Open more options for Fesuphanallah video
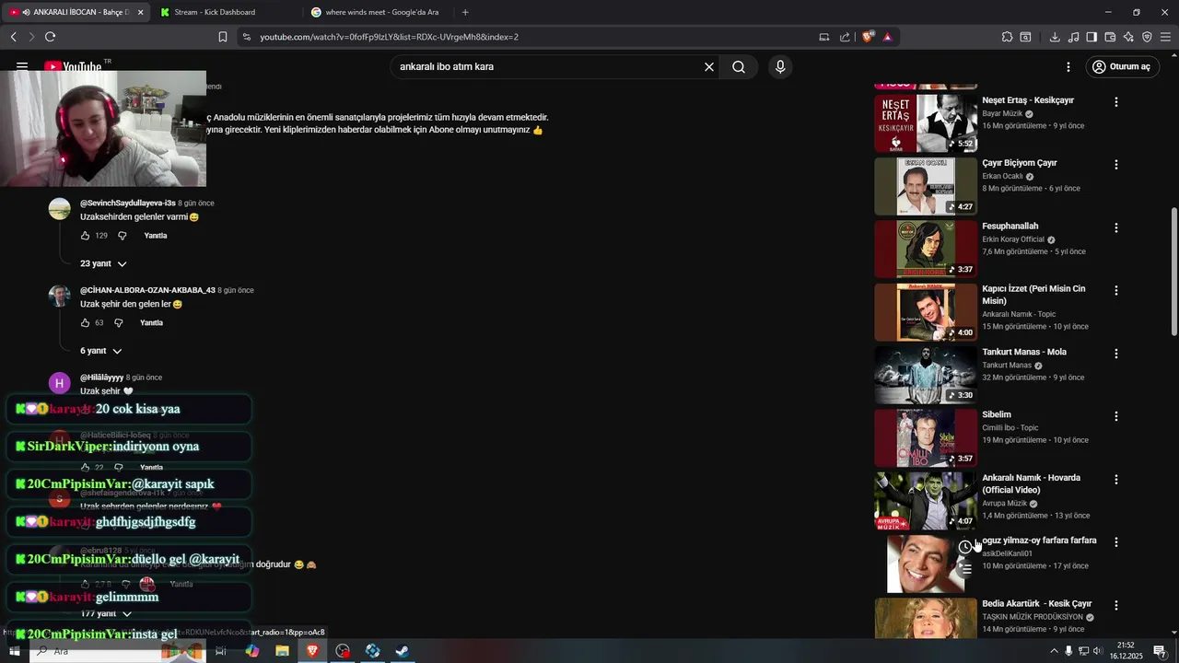 coord(1116,227)
